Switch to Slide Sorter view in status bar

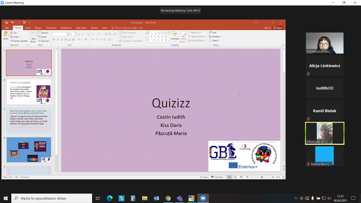[235, 177]
